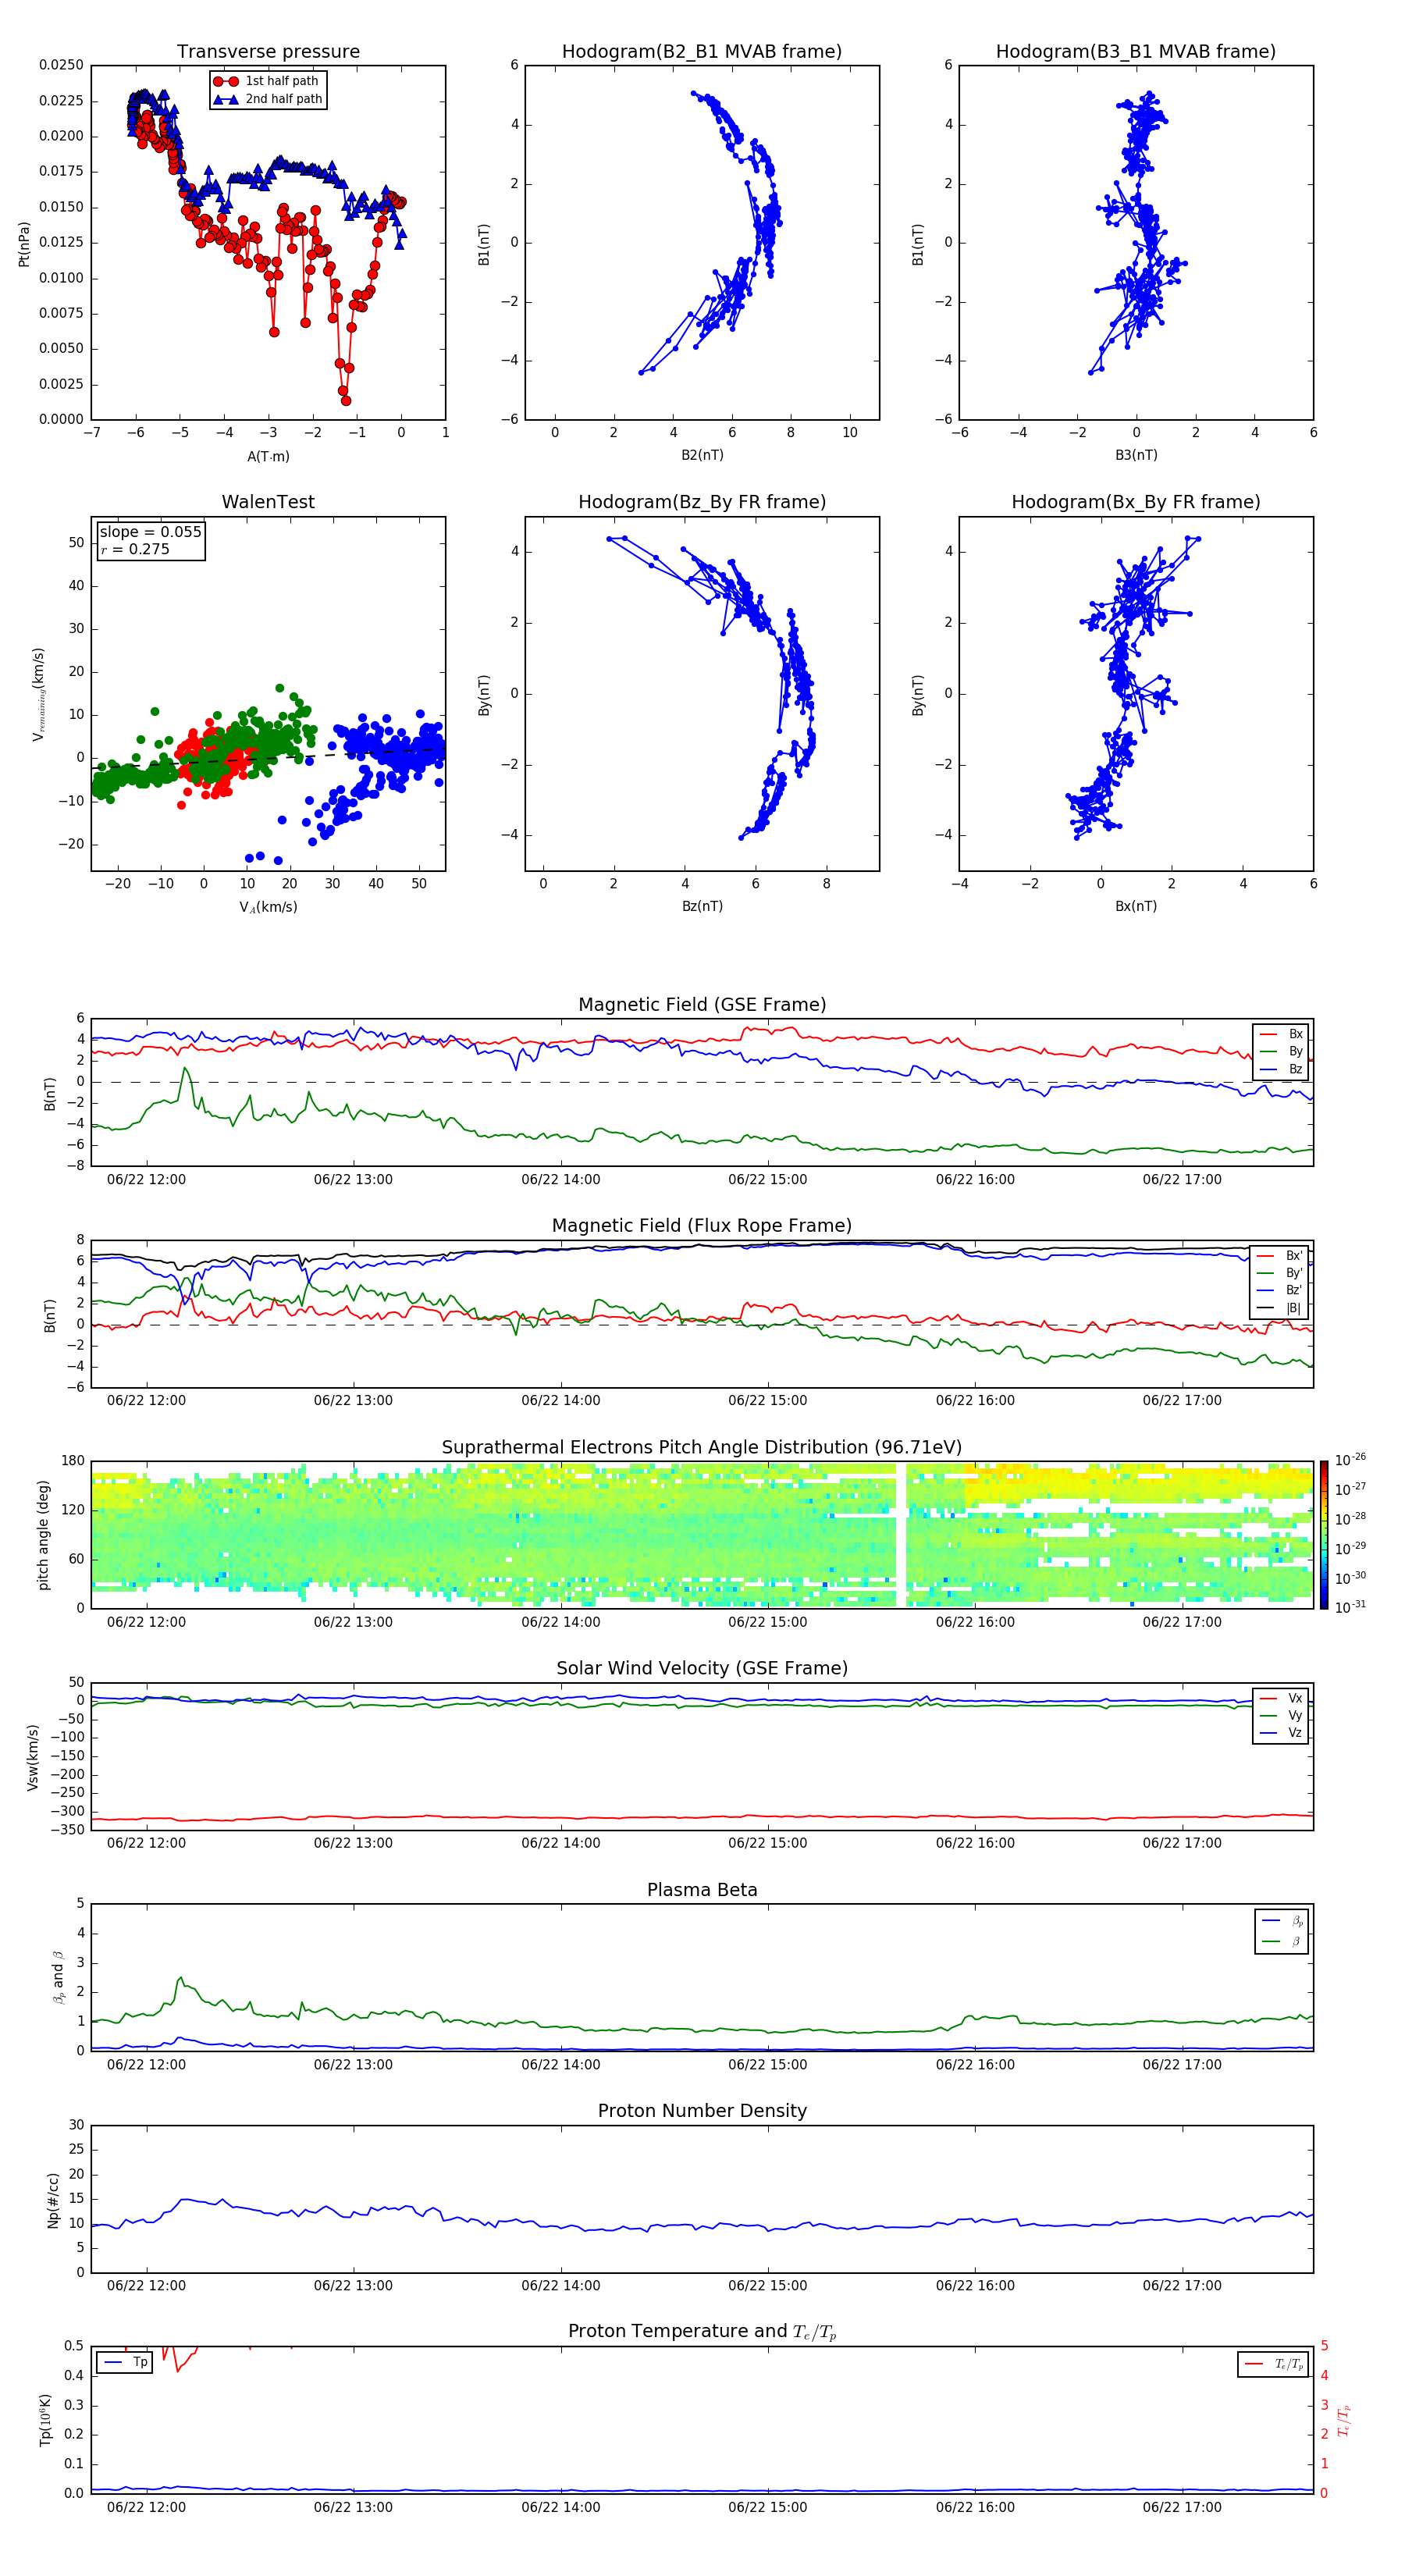Click the 'Solar Wind Velocity (GSE Frame)' title

[702, 1669]
